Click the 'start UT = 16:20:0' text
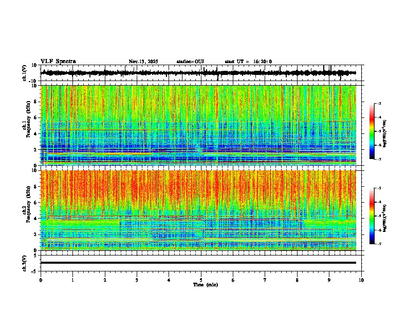The width and height of the screenshot is (407, 314). (248, 62)
